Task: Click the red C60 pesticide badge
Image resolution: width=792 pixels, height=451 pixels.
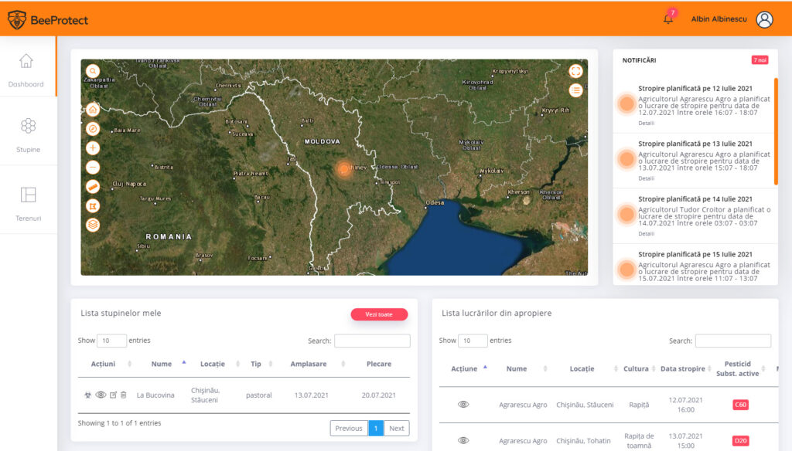Action: (x=740, y=405)
